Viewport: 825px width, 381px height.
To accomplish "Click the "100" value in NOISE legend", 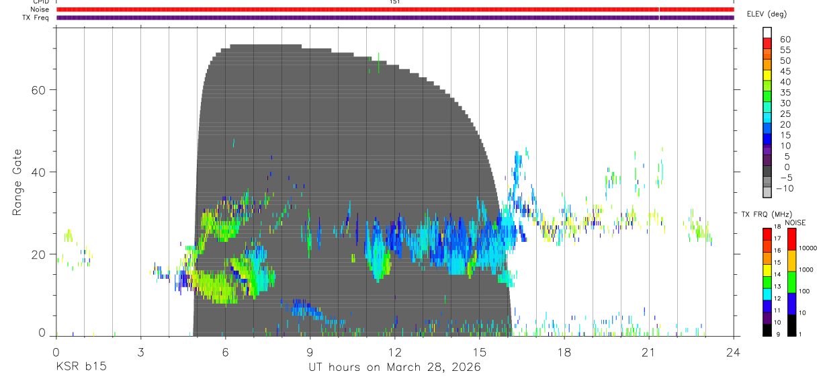I will [806, 291].
